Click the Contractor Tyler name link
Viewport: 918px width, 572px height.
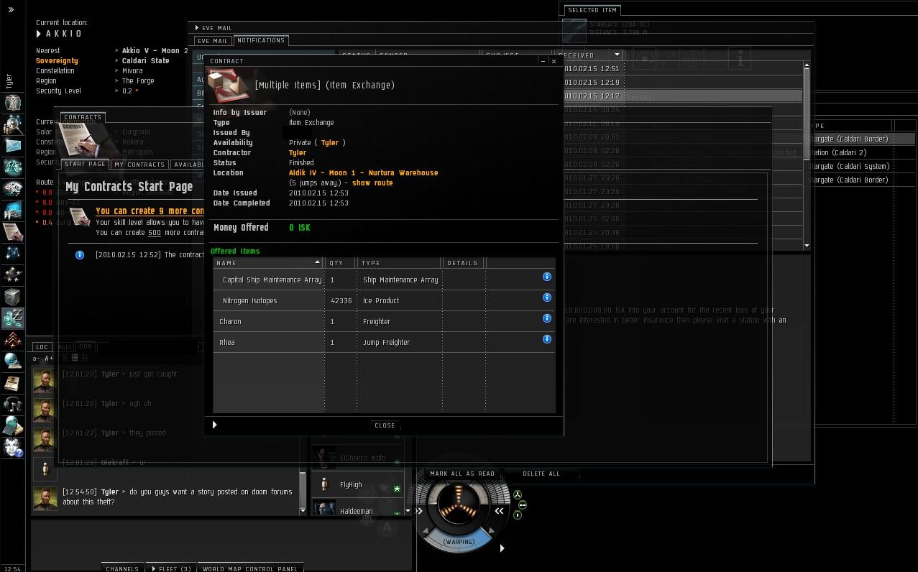[x=298, y=153]
